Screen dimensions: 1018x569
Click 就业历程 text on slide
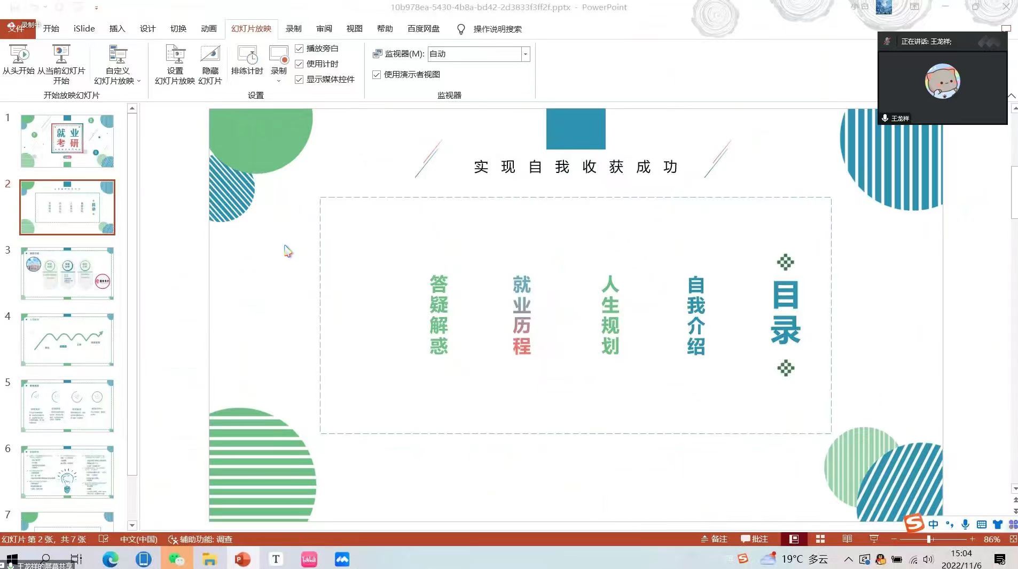(x=522, y=315)
